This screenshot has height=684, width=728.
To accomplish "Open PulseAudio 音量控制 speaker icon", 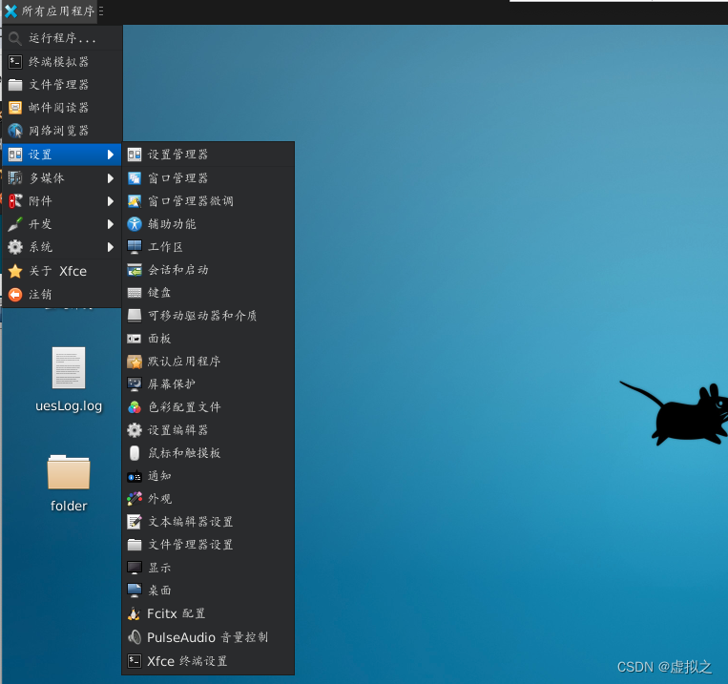I will pos(135,637).
